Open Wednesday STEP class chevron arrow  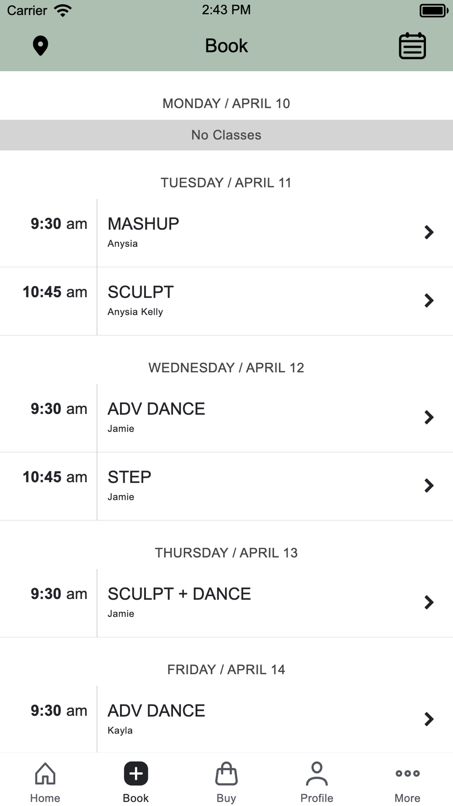(429, 486)
